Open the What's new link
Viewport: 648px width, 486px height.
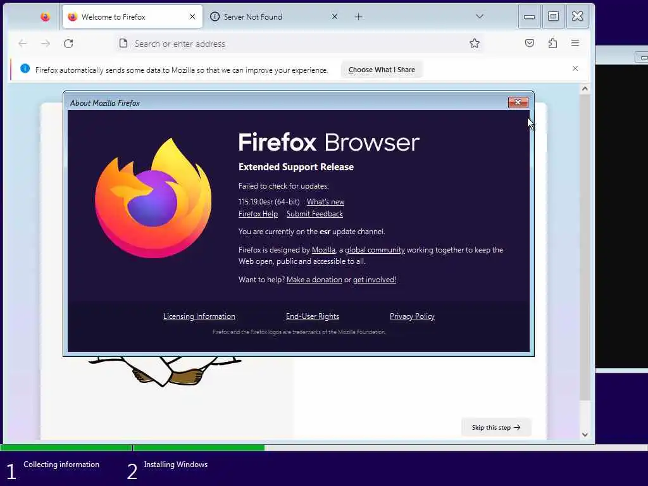(x=325, y=202)
